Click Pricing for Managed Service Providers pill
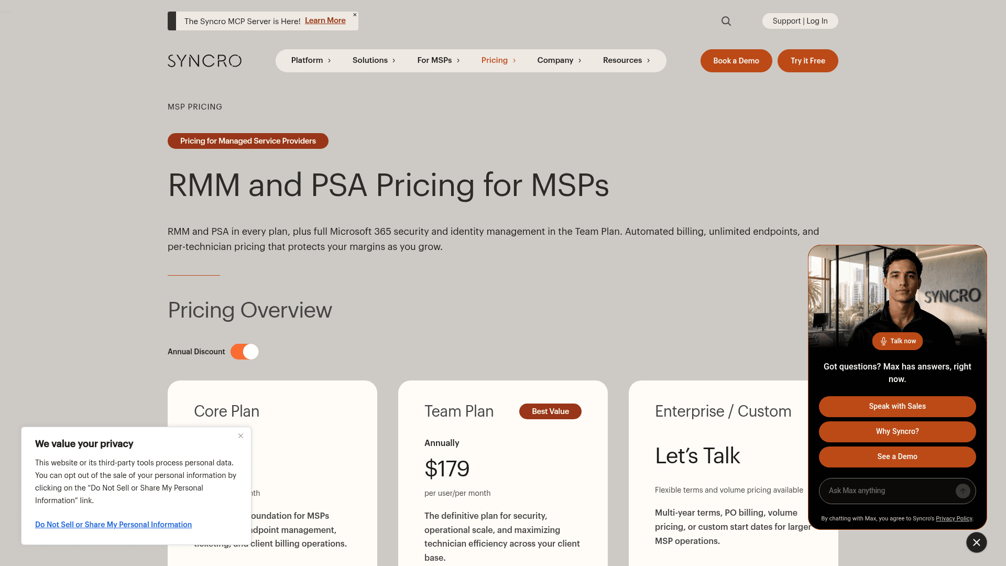The height and width of the screenshot is (566, 1006). click(248, 141)
